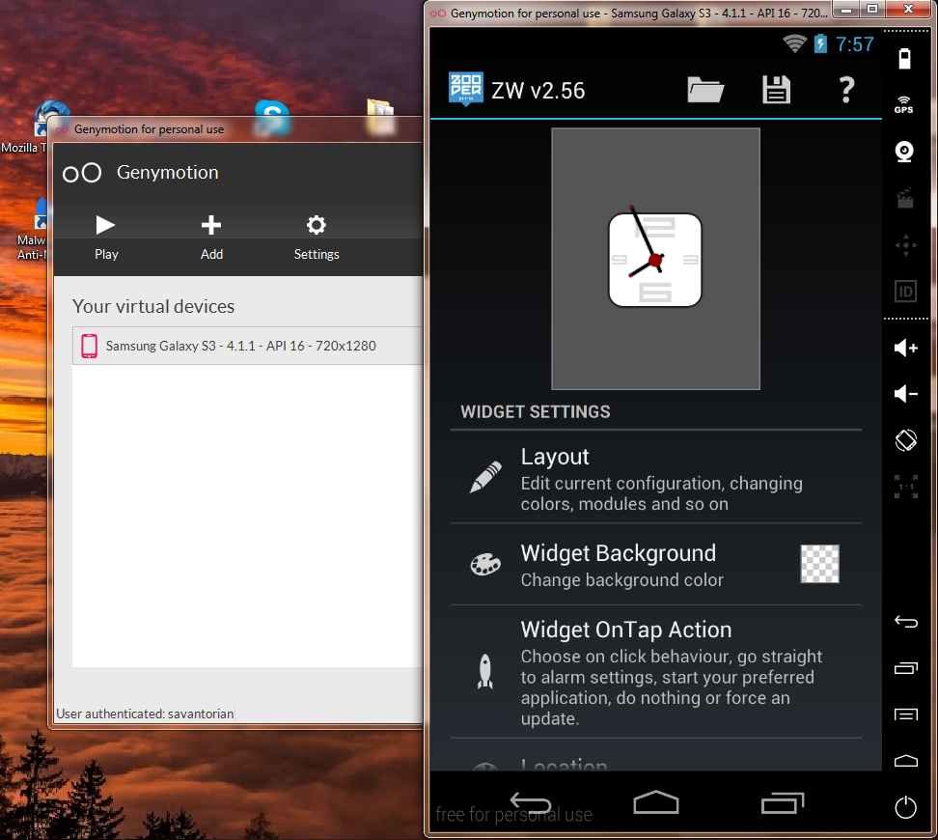Click the Genymotion logo circles
The image size is (938, 840).
82,173
